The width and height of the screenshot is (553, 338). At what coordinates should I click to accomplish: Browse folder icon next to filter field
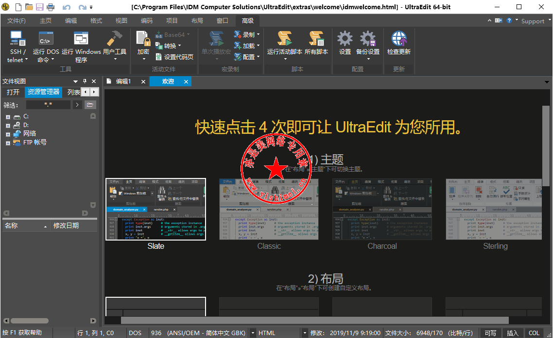tap(90, 105)
